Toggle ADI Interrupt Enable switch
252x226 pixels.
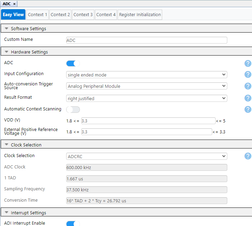click(x=73, y=224)
